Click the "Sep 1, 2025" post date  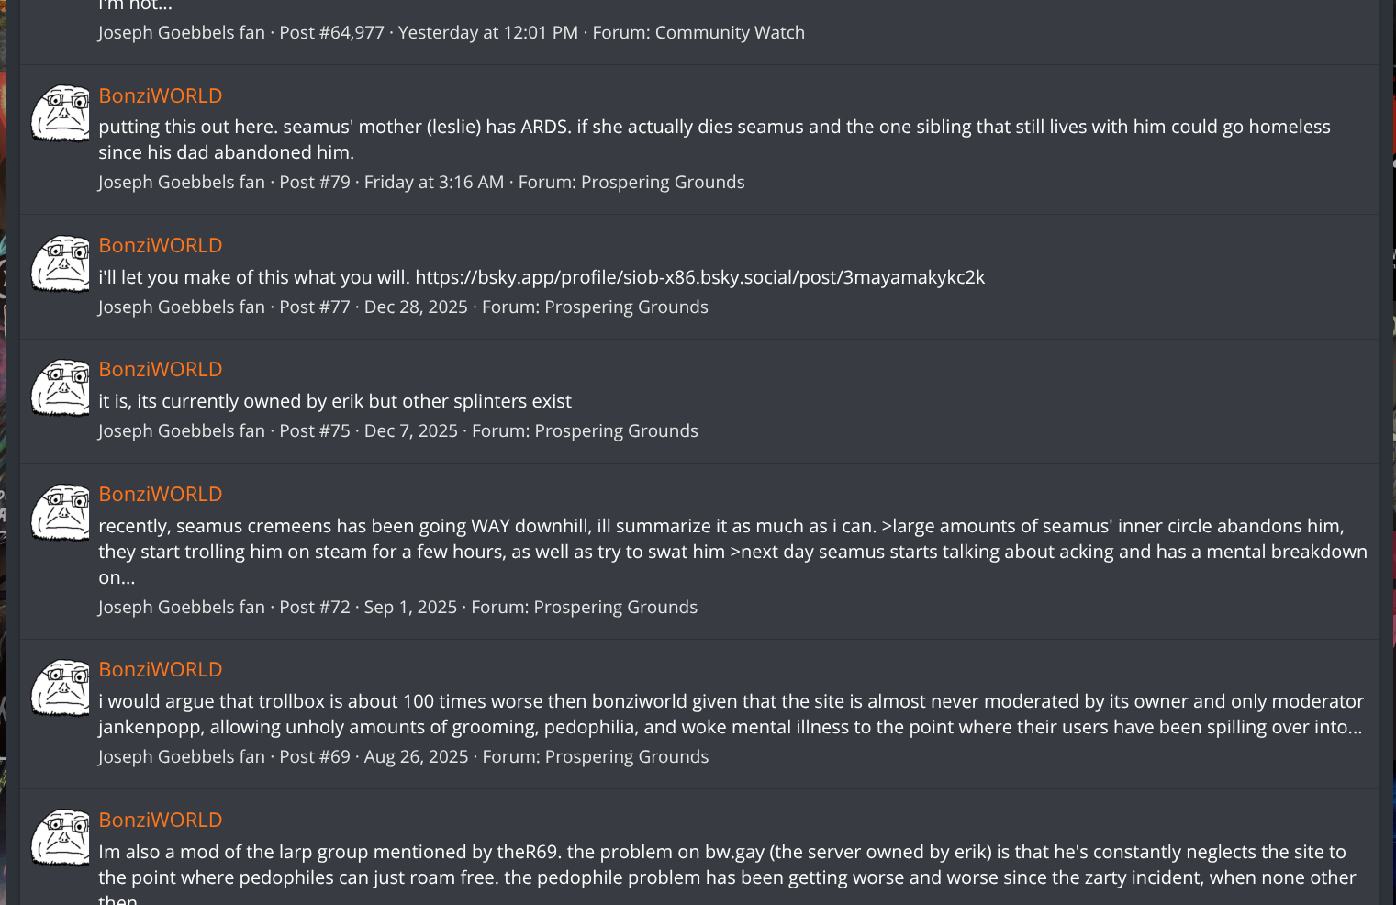410,607
